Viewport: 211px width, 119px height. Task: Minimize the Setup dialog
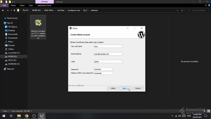point(128,28)
